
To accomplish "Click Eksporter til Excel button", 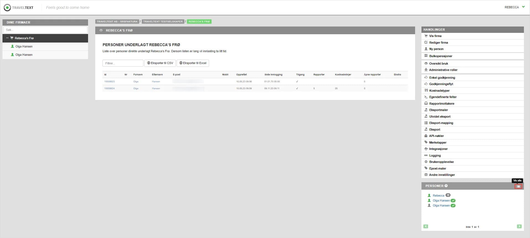I will [193, 63].
